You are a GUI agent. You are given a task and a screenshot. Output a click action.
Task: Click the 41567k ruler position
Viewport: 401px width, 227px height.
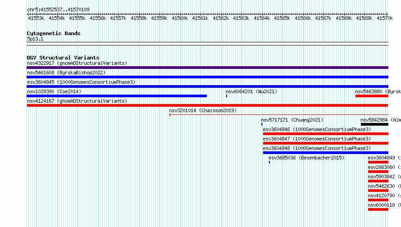pyautogui.click(x=323, y=18)
